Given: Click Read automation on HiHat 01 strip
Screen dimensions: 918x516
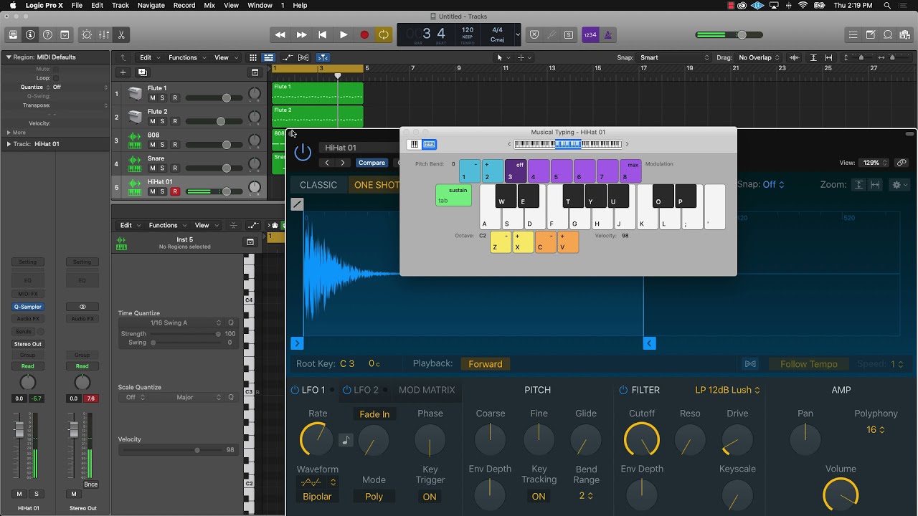Looking at the screenshot, I should 27,366.
